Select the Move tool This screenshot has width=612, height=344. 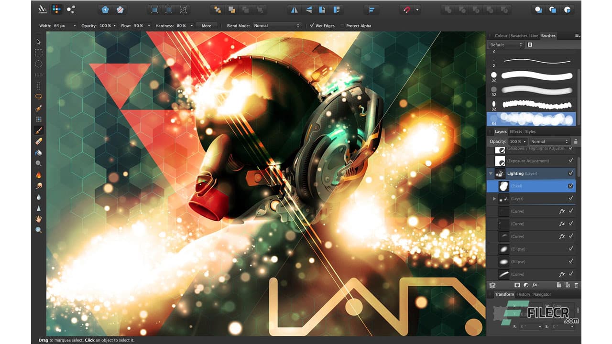39,42
